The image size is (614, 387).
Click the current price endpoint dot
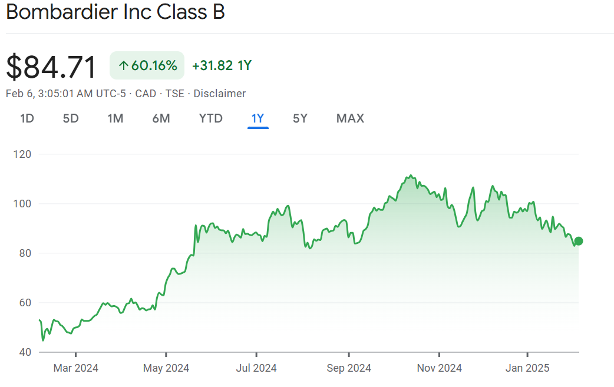point(579,241)
